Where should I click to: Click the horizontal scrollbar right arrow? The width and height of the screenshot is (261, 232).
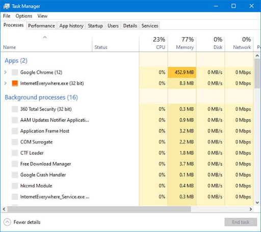251,209
